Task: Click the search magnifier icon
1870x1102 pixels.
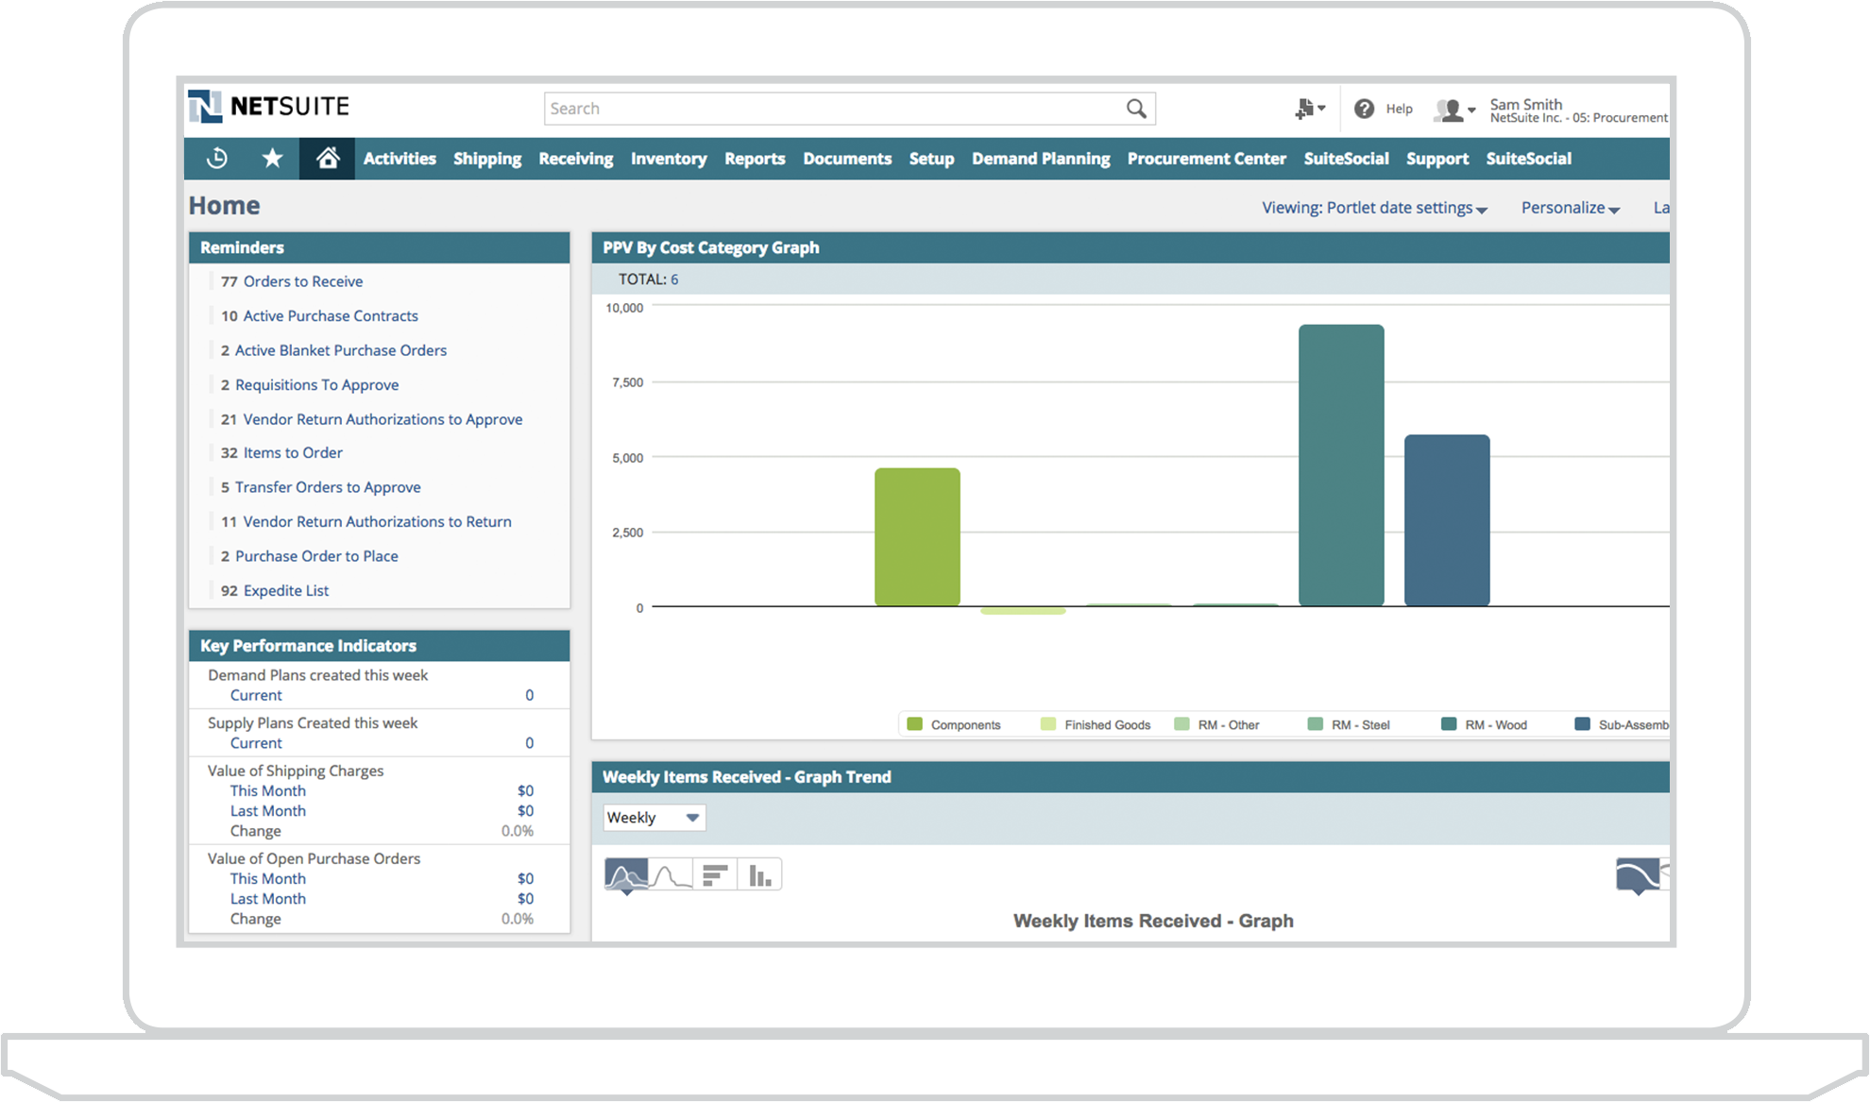Action: [x=1136, y=109]
